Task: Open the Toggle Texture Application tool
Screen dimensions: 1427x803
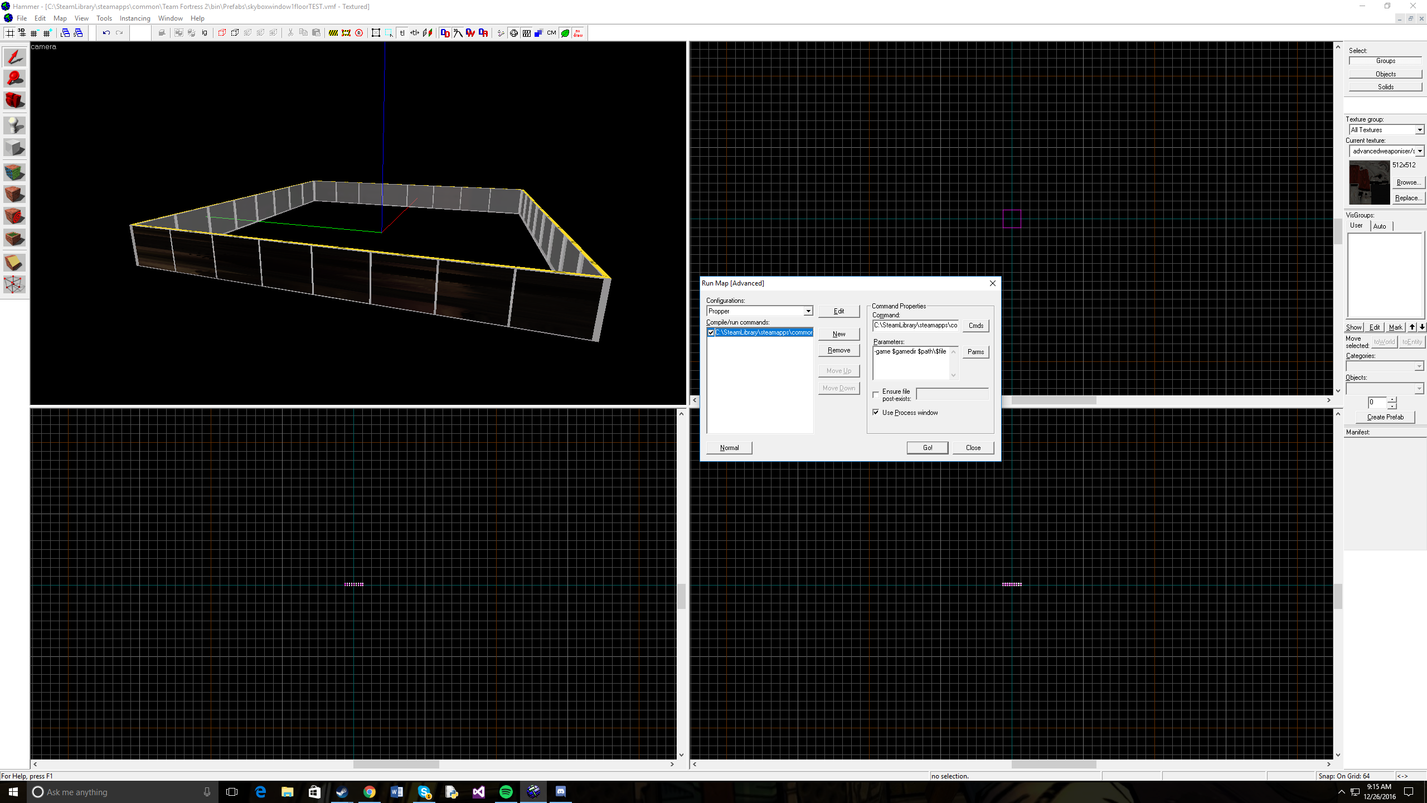Action: tap(14, 172)
